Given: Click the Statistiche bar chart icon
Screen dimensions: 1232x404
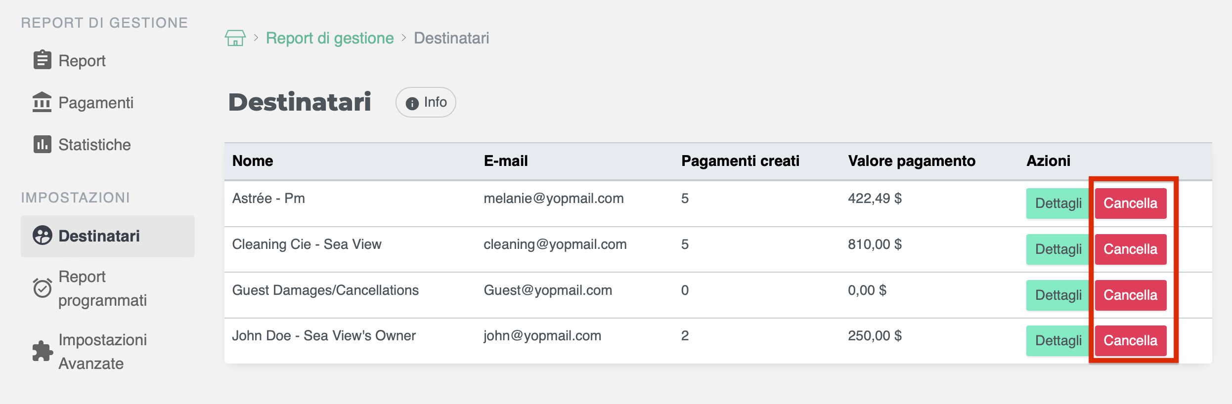Looking at the screenshot, I should (43, 144).
